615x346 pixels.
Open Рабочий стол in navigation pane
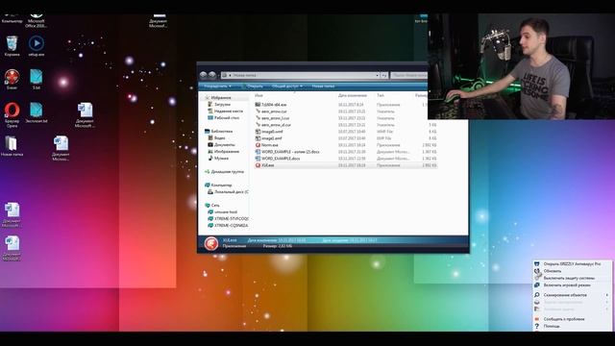coord(227,117)
